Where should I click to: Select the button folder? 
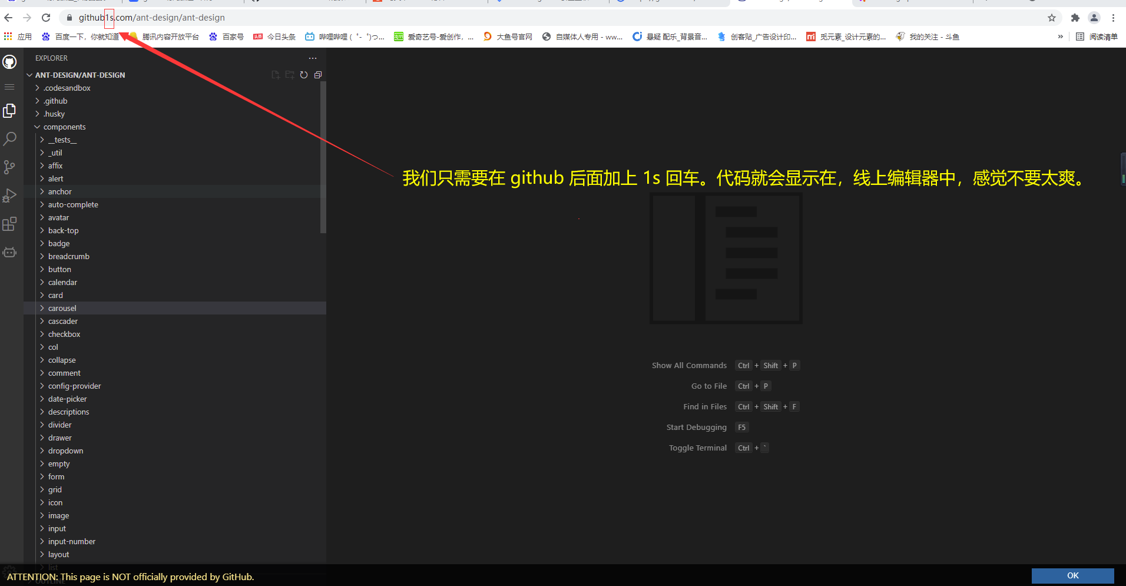(175, 269)
